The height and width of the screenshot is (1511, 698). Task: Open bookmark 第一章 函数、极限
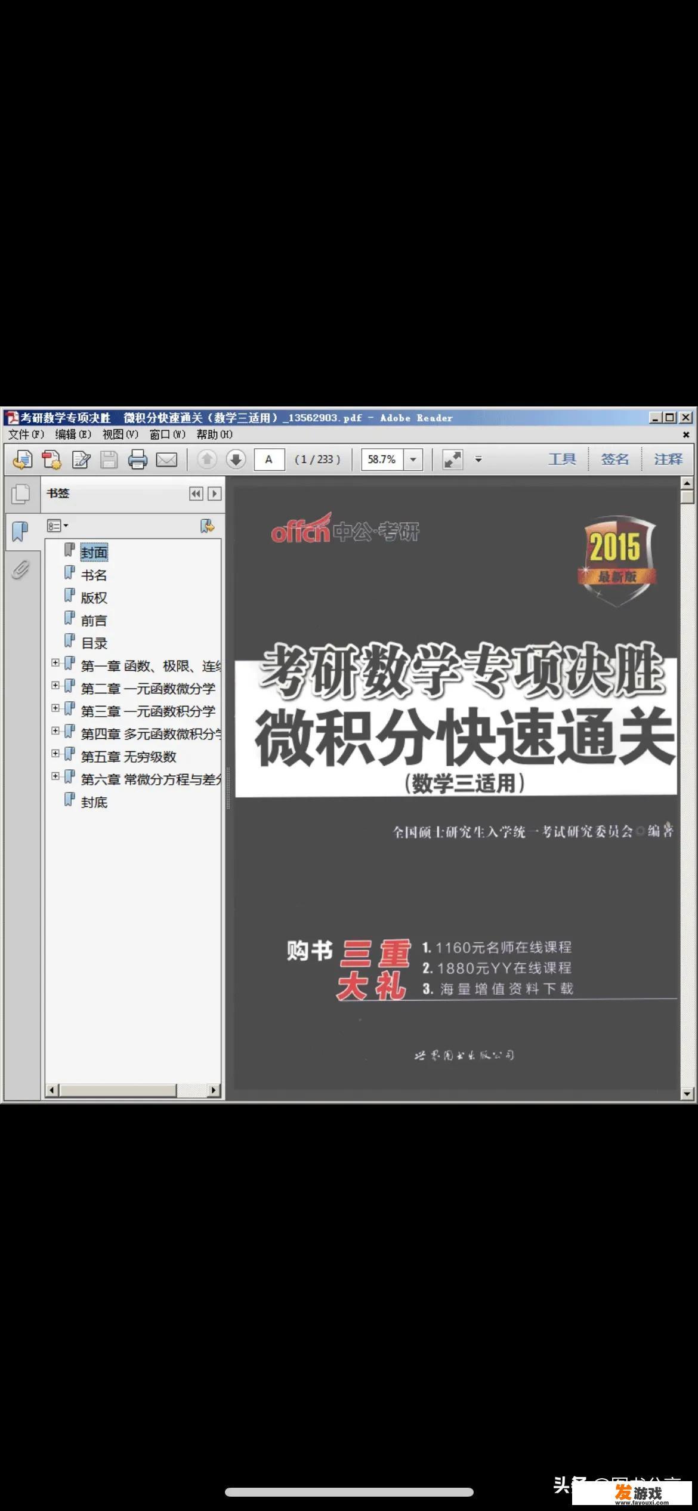151,666
